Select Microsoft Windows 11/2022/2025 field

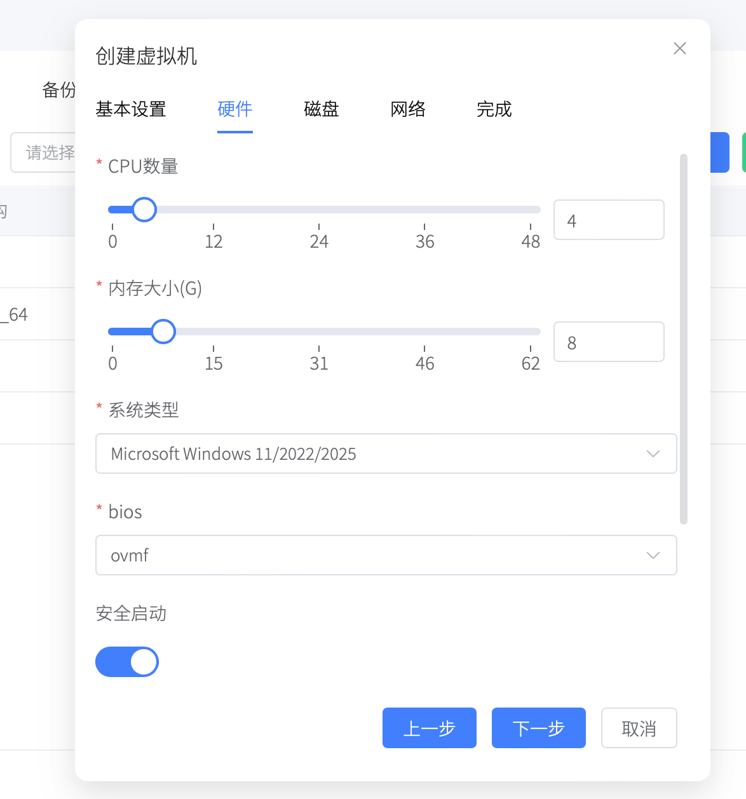[x=386, y=453]
